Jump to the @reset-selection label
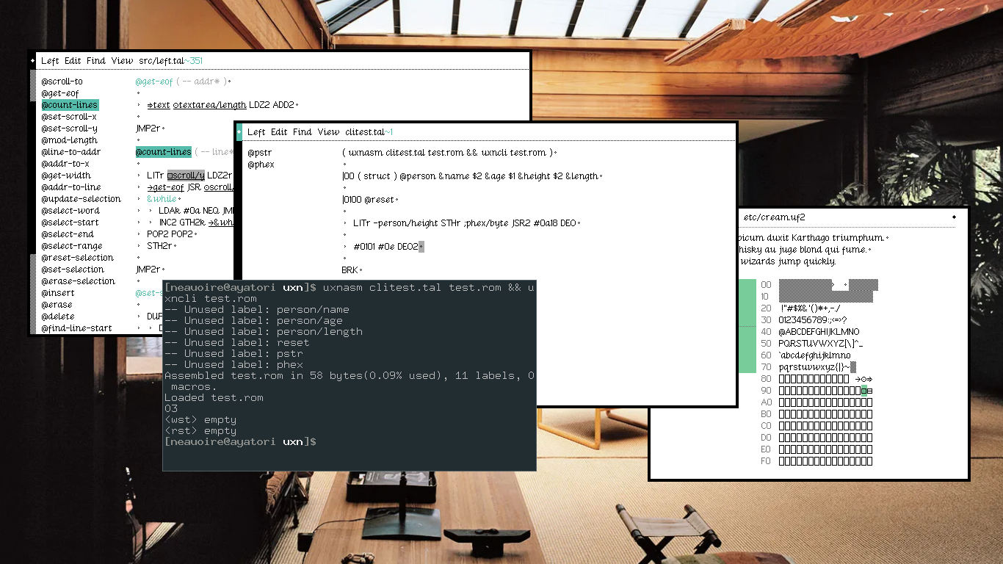 77,258
